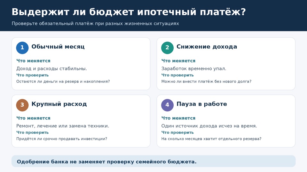Click the text 'Один источник дохода исчез на время.'

[x=209, y=126]
